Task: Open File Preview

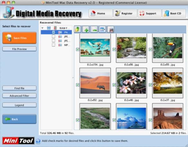Action: tap(19, 49)
